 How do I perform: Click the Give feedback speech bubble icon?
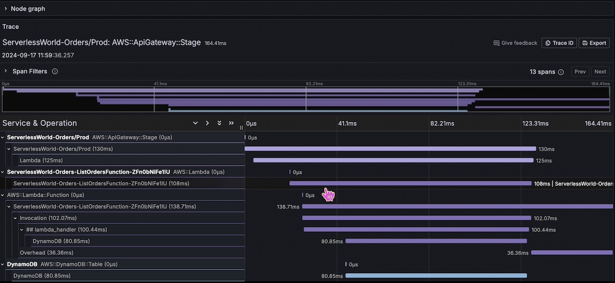pos(496,43)
